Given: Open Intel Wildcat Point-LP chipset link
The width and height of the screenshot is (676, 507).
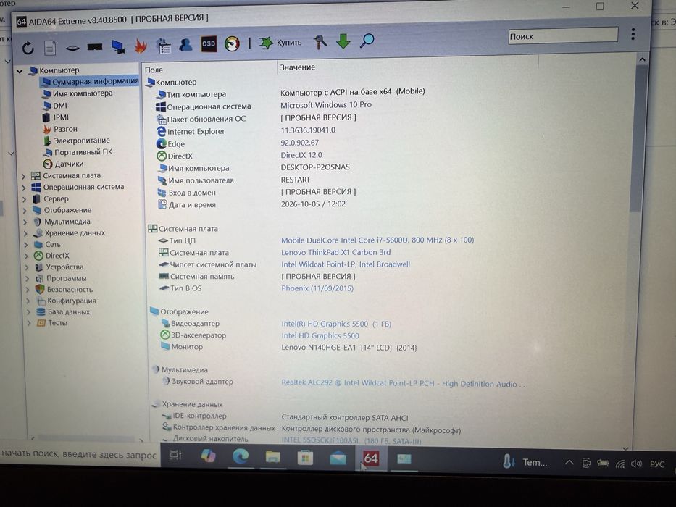Looking at the screenshot, I should click(x=346, y=264).
